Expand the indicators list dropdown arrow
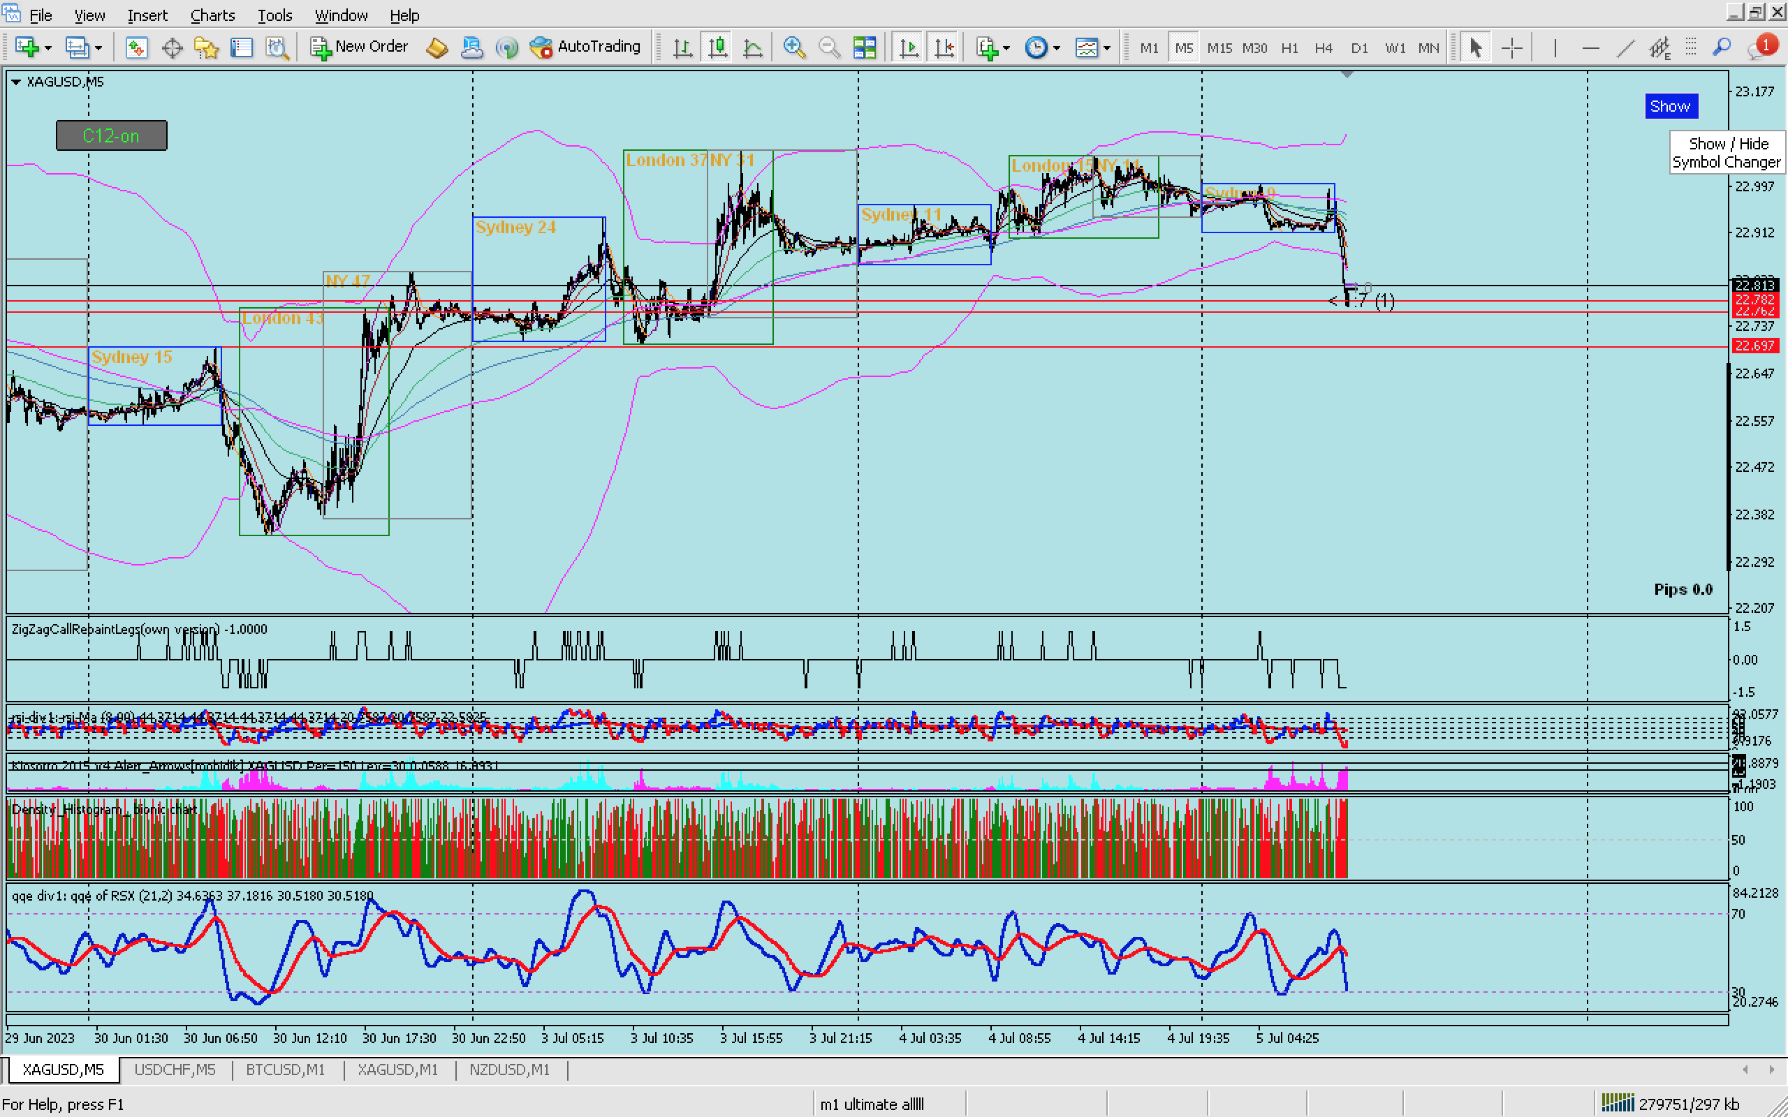The image size is (1788, 1117). pyautogui.click(x=1007, y=48)
